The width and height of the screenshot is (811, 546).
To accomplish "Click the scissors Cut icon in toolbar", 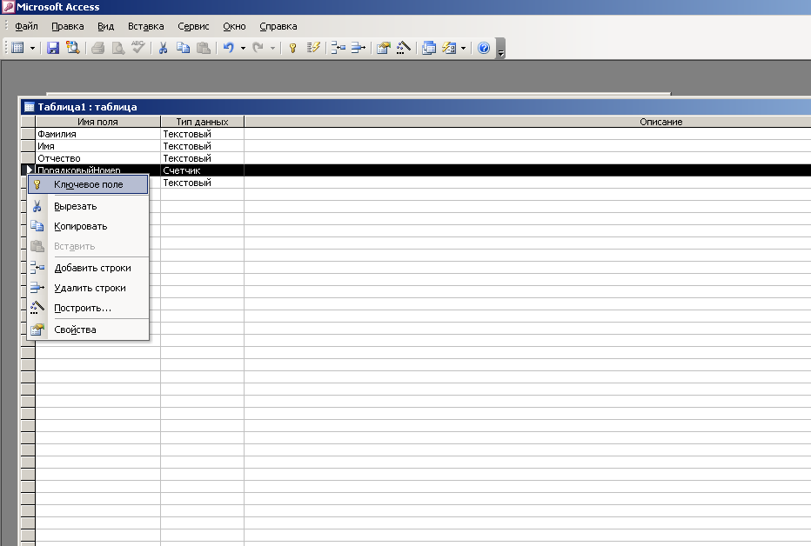I will pos(163,48).
